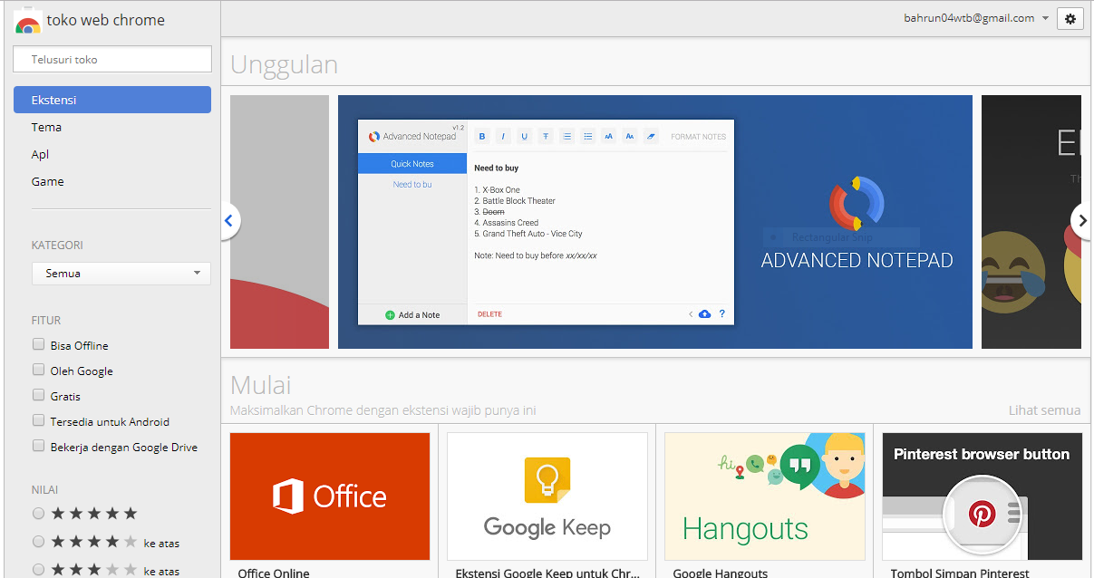Select four stars ke atas rating
The image size is (1094, 578).
38,542
